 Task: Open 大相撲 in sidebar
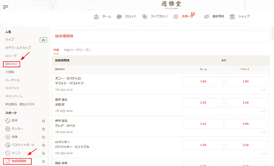click(10, 72)
